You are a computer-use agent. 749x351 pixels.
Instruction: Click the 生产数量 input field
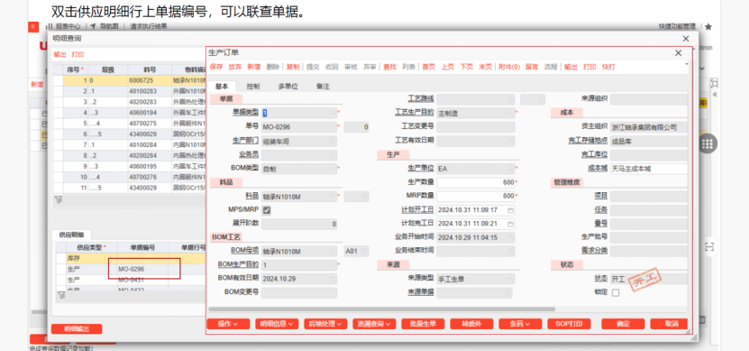tap(476, 182)
